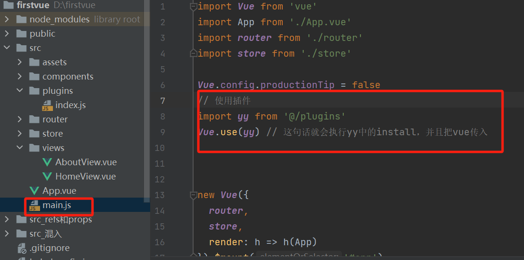This screenshot has width=524, height=260.
Task: Click the src_混入 folder icon
Action: point(21,234)
